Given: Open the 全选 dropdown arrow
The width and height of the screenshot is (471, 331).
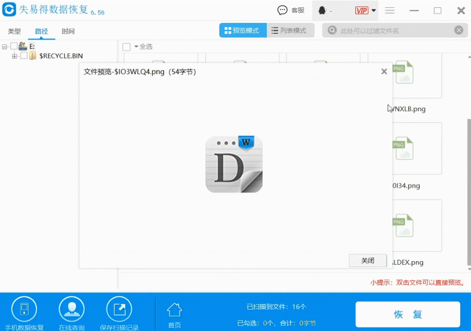Looking at the screenshot, I should [136, 46].
